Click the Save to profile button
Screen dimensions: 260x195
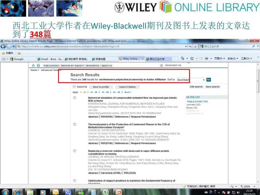click(101, 87)
